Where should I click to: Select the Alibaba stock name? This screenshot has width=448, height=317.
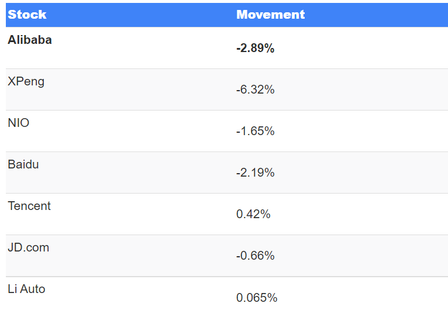pyautogui.click(x=30, y=40)
